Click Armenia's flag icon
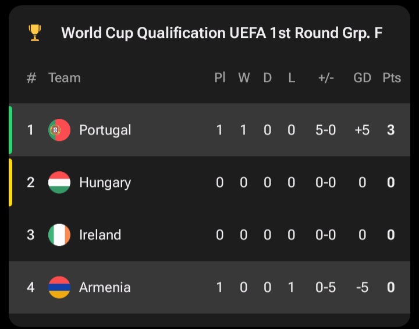This screenshot has width=419, height=329. point(59,287)
